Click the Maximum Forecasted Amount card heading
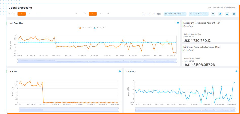 (202, 25)
